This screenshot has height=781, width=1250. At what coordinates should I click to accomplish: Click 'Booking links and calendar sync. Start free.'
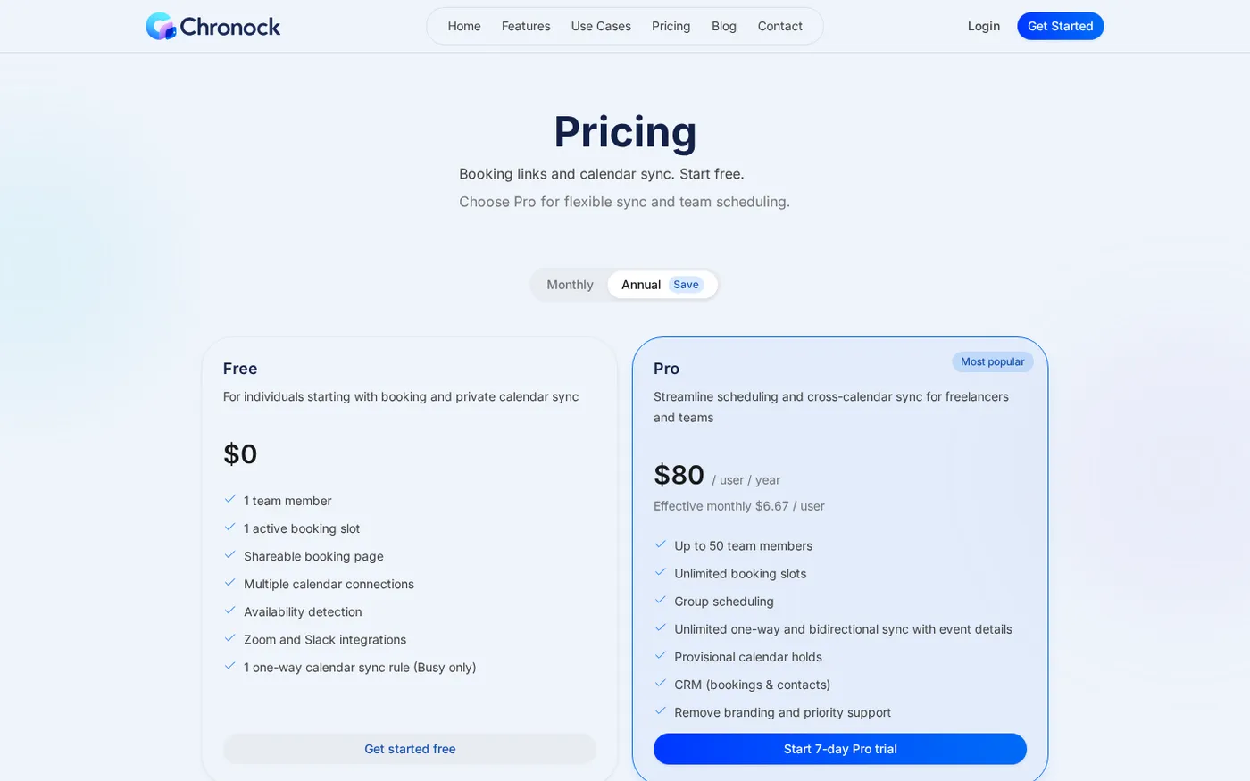tap(602, 174)
